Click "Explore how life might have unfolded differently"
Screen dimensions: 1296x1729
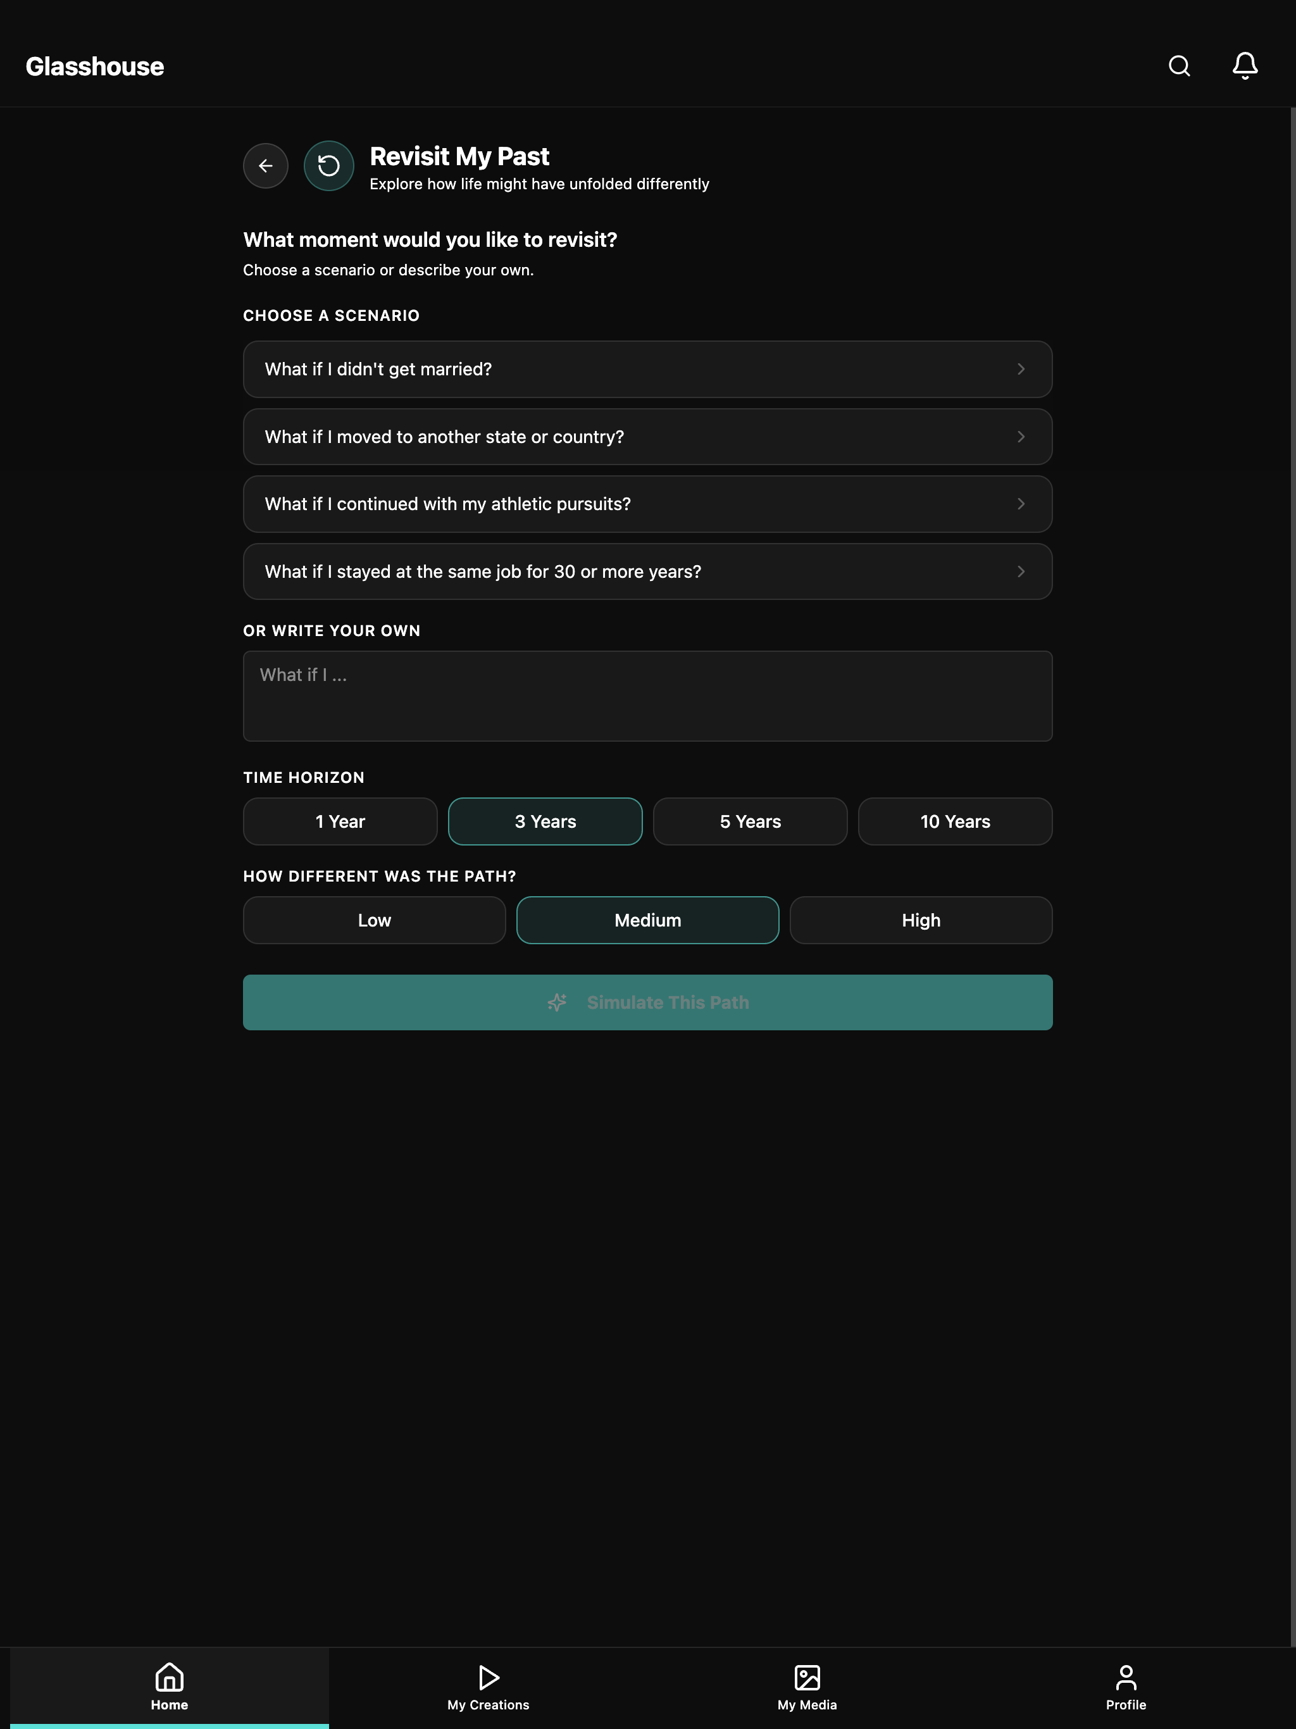click(539, 184)
